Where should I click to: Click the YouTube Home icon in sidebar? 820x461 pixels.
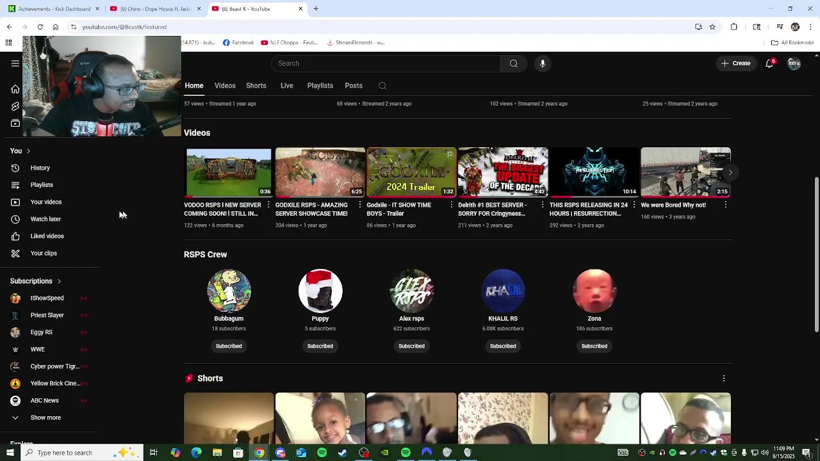click(15, 89)
